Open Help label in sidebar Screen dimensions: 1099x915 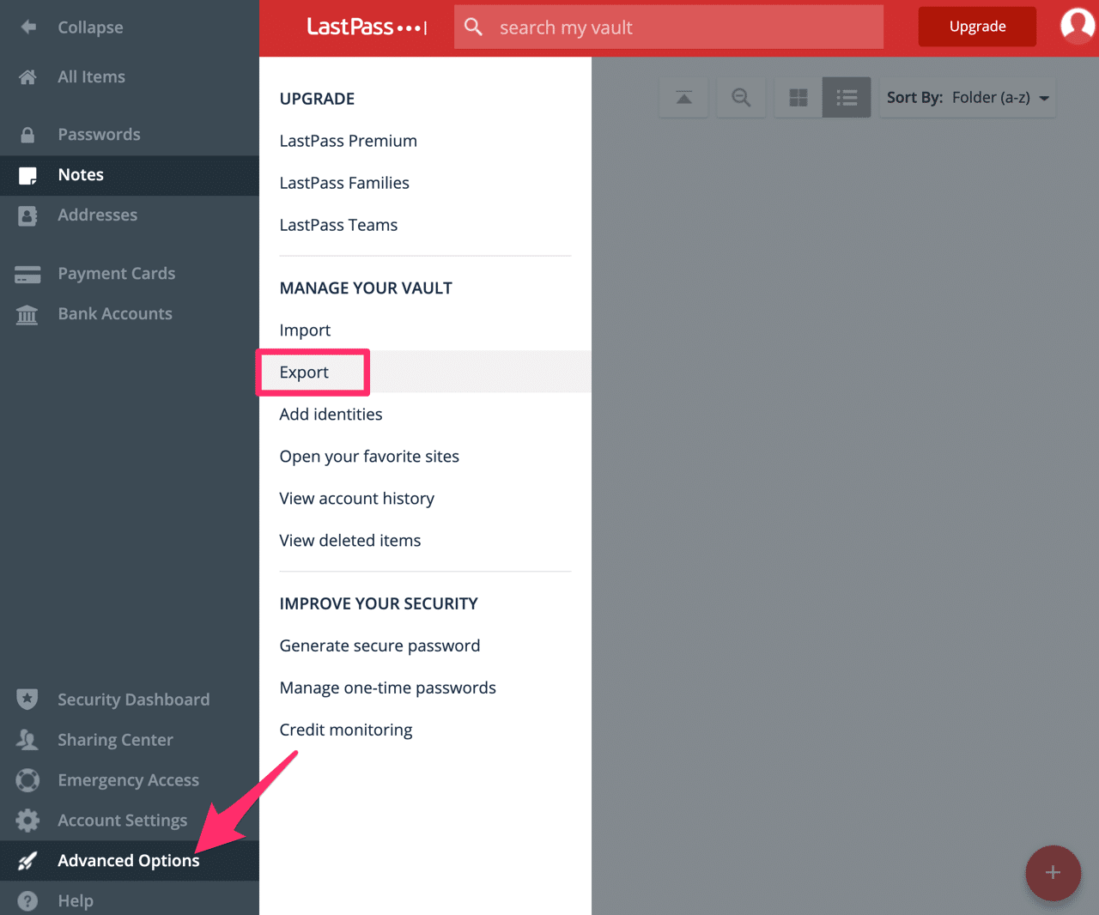(76, 901)
